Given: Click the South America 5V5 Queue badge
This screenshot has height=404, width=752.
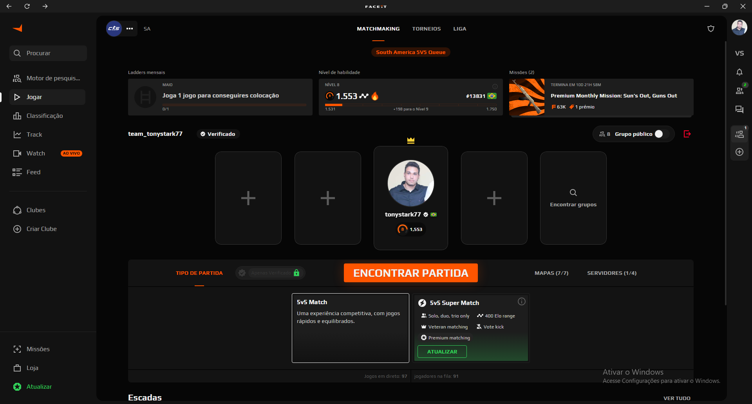Looking at the screenshot, I should click(411, 52).
